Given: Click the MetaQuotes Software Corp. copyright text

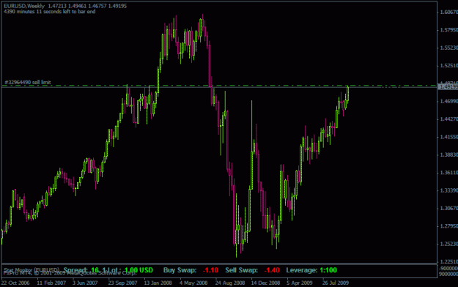Looking at the screenshot, I should click(x=70, y=273).
